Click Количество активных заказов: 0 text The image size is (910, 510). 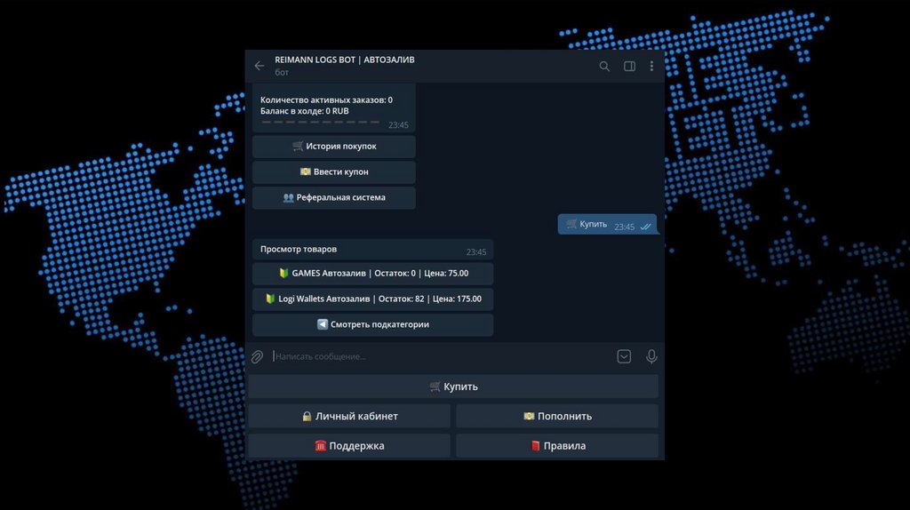click(326, 100)
